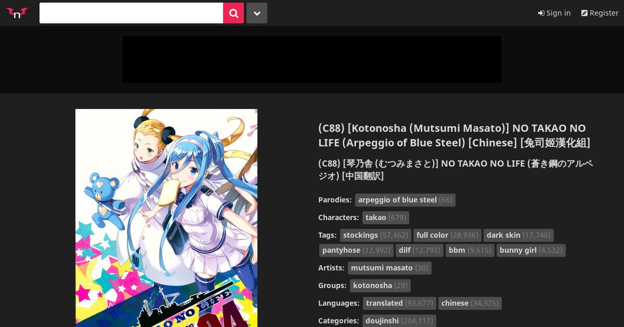Open the search options chevron dropdown

(257, 13)
